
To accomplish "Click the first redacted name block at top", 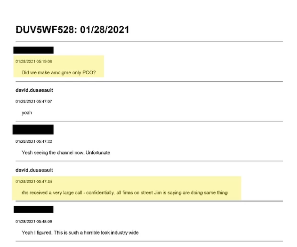I will point(33,50).
